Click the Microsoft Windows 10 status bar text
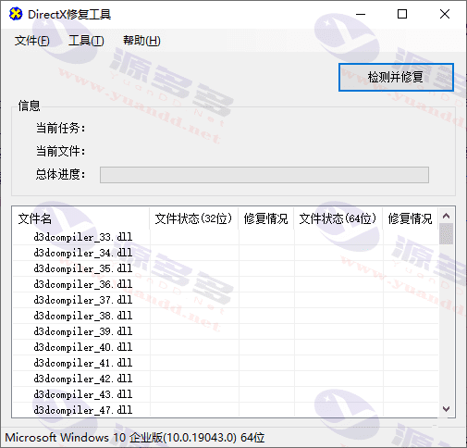Screen dimensions: 467x448 135,438
